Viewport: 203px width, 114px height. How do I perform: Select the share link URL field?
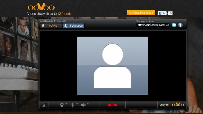coord(153,25)
